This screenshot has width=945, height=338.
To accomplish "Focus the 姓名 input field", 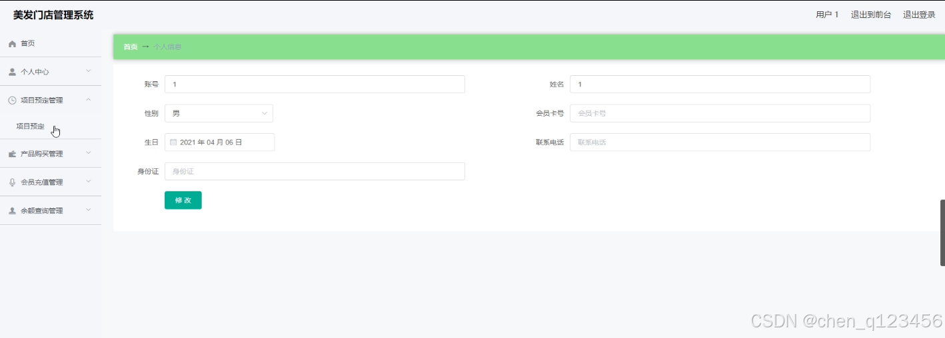I will [720, 84].
